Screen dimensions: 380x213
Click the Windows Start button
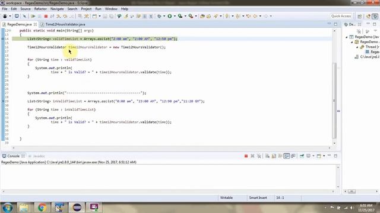tap(7, 208)
